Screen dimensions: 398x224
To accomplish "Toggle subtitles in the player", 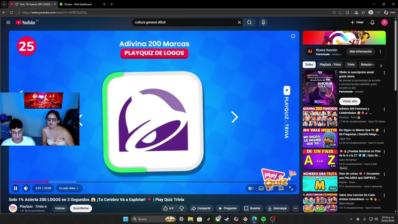I will tap(261, 188).
